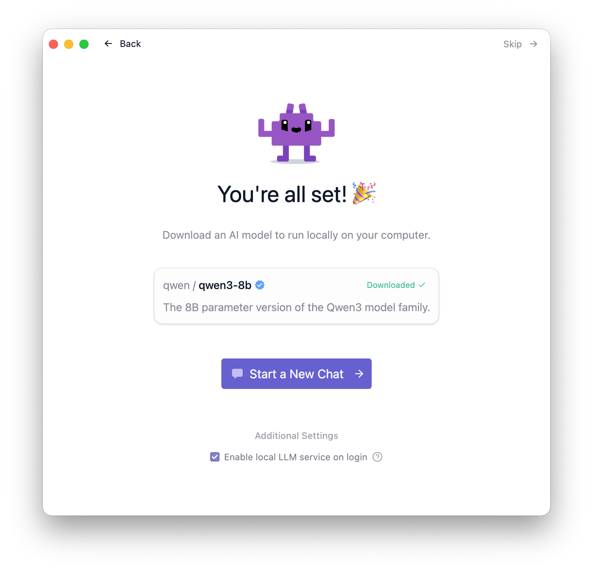Click the Skip arrow icon

tap(533, 44)
